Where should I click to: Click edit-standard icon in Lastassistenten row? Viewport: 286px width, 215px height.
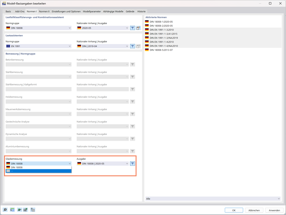click(x=138, y=46)
